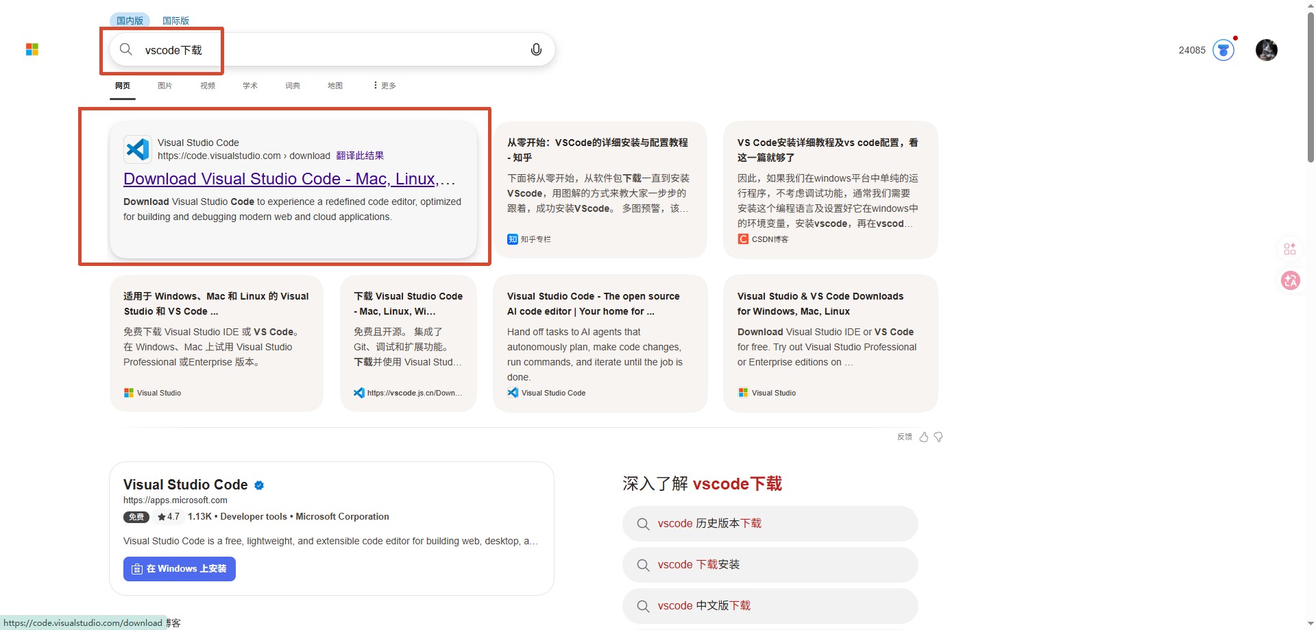
Task: Open the 地图 tab
Action: (335, 86)
